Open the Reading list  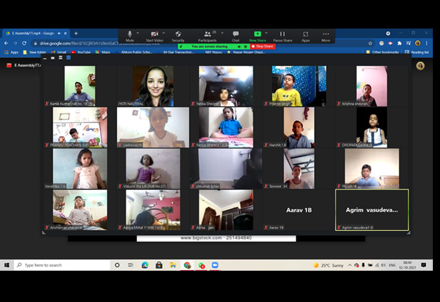tap(417, 52)
